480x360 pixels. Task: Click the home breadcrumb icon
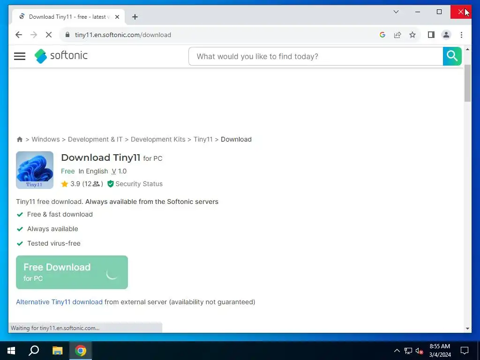[x=20, y=140]
